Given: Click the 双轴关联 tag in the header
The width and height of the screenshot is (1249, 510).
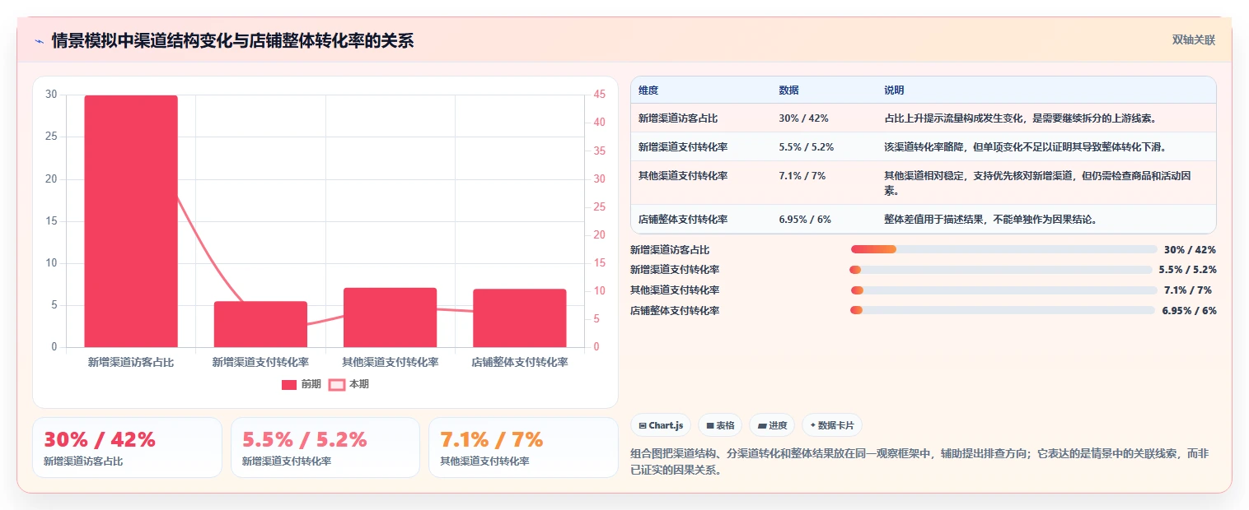Looking at the screenshot, I should [1194, 39].
